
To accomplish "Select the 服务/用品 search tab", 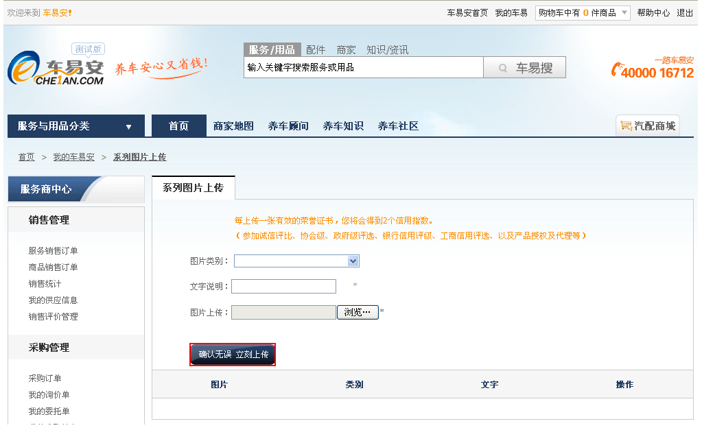I will click(272, 49).
